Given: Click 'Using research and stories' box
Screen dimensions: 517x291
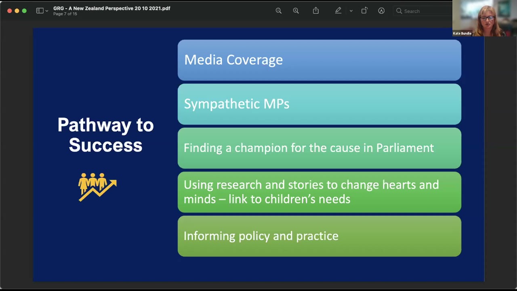Looking at the screenshot, I should point(319,192).
